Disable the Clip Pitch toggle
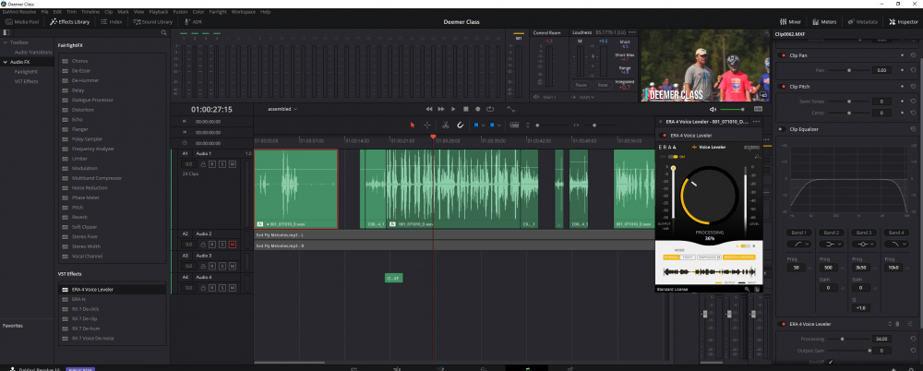 coord(781,87)
